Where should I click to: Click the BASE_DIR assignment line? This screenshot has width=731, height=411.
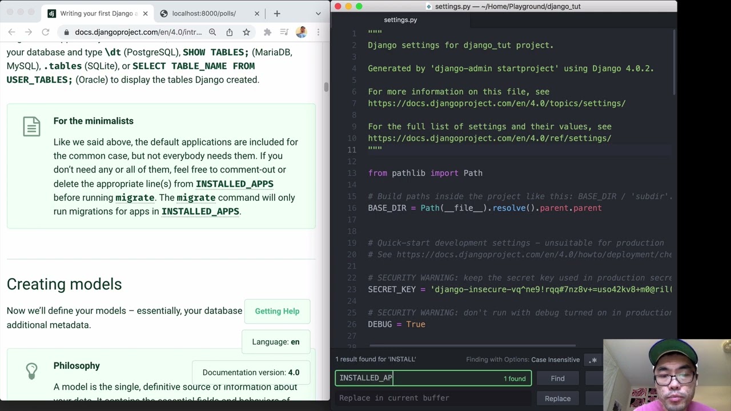(485, 208)
